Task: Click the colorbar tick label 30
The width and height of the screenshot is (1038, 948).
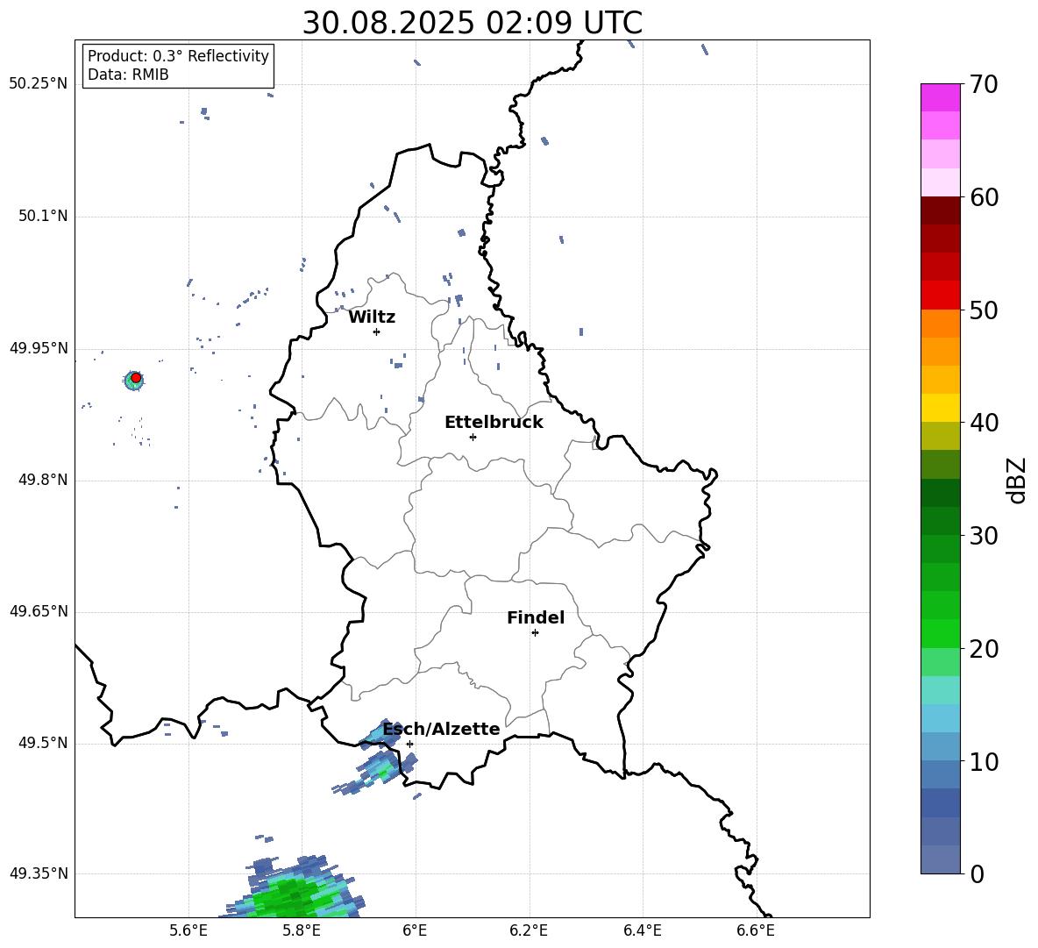Action: click(984, 536)
